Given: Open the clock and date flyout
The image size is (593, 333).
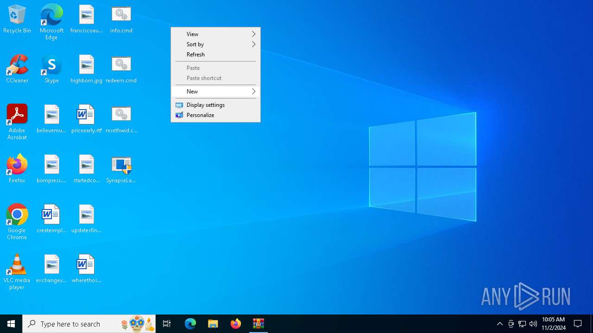Looking at the screenshot, I should (554, 324).
